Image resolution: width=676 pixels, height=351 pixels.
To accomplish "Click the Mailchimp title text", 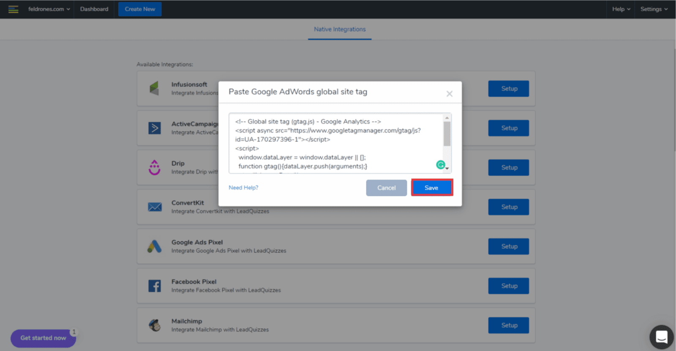I will point(187,321).
